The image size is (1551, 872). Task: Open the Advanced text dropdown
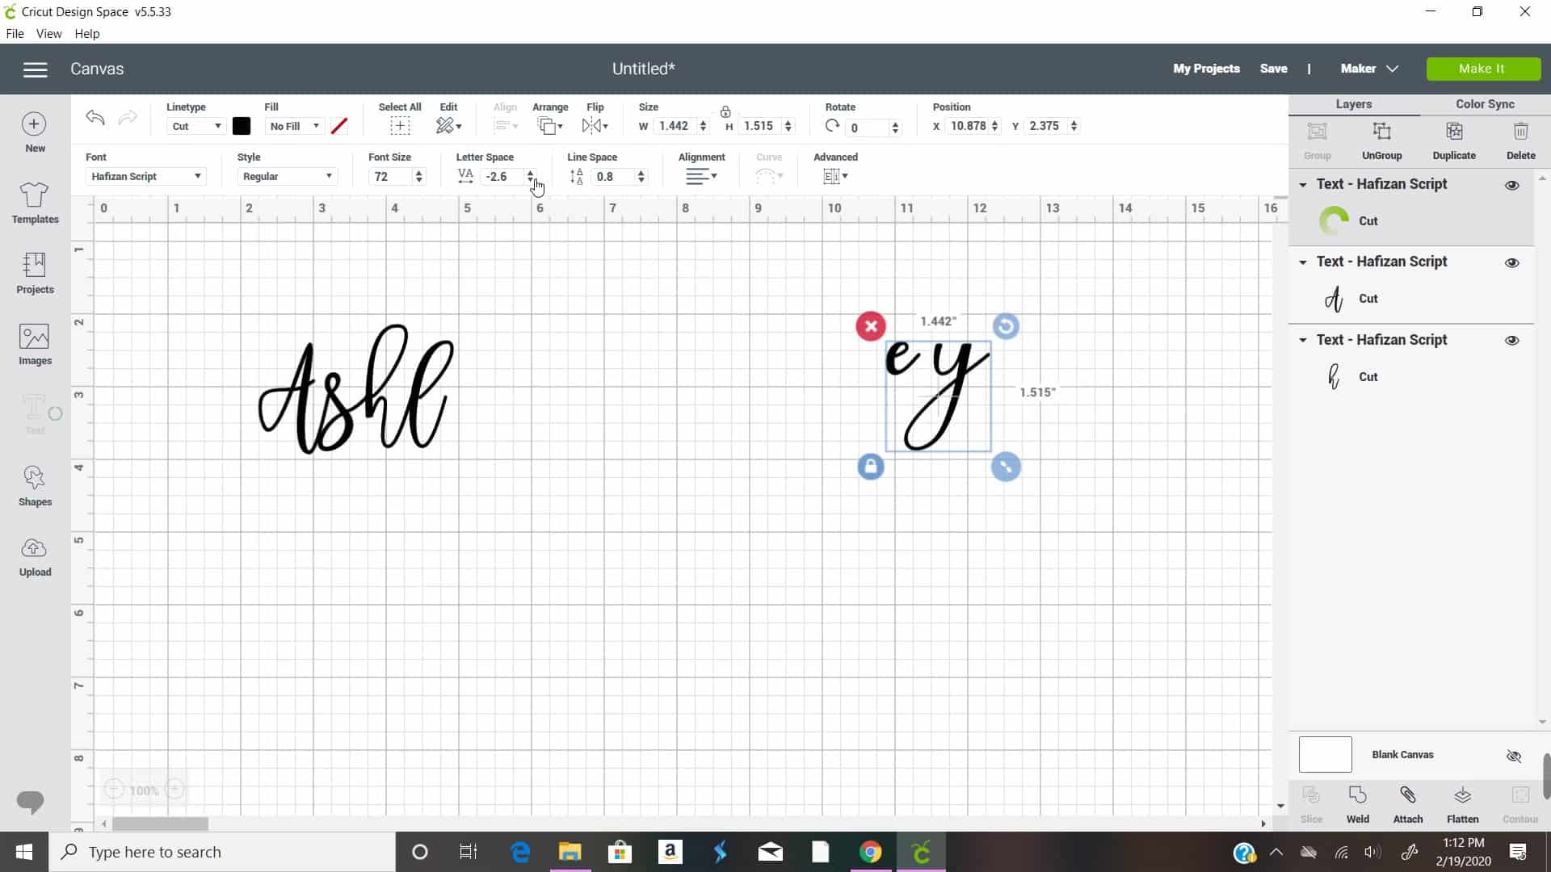pyautogui.click(x=835, y=176)
